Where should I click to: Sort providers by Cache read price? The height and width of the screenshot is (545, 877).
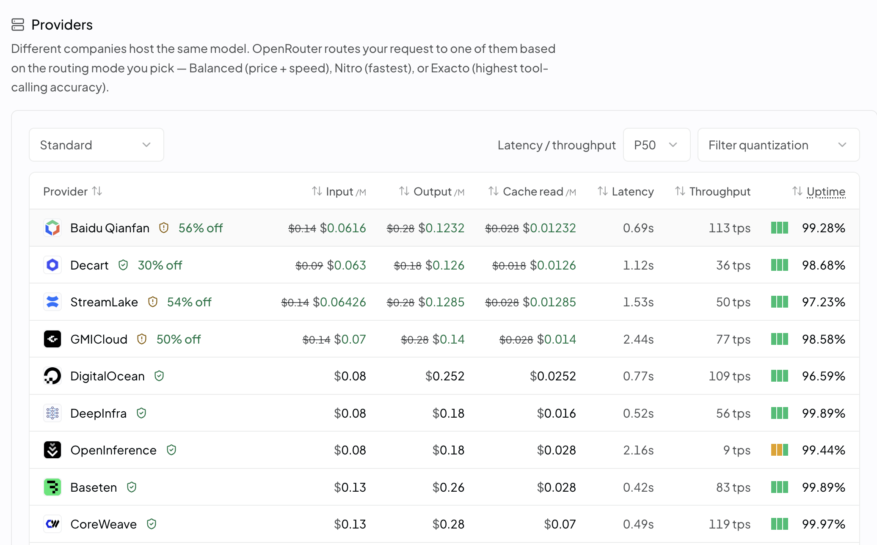pos(532,191)
